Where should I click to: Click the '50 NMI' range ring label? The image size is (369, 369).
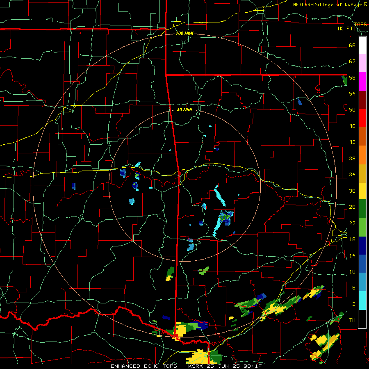184,109
